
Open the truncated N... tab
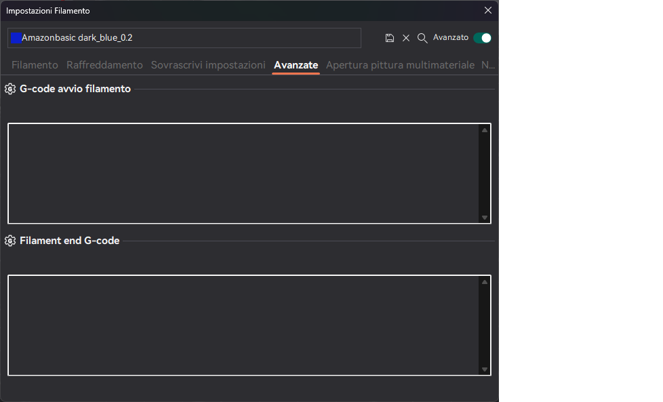pyautogui.click(x=488, y=65)
